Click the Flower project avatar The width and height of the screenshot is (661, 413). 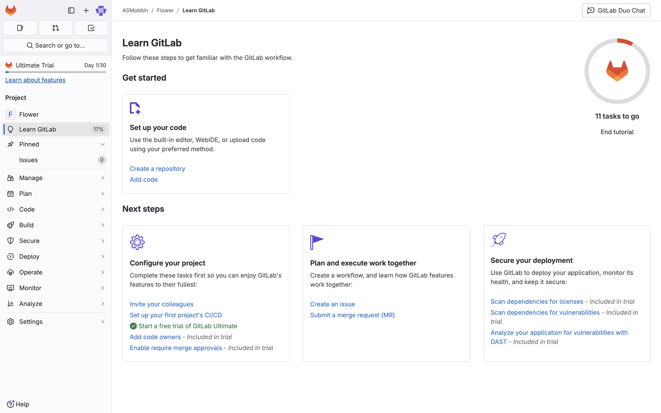tap(10, 114)
